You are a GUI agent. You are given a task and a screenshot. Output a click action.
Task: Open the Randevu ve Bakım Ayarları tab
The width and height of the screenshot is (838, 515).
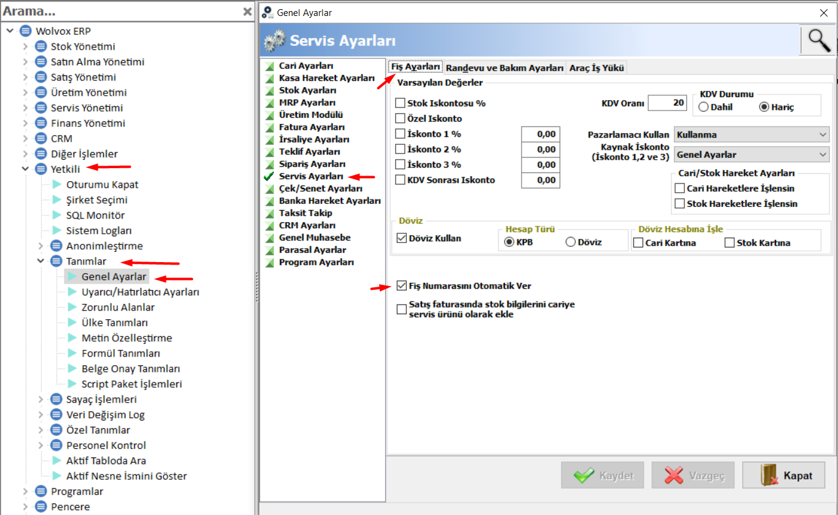pyautogui.click(x=505, y=68)
